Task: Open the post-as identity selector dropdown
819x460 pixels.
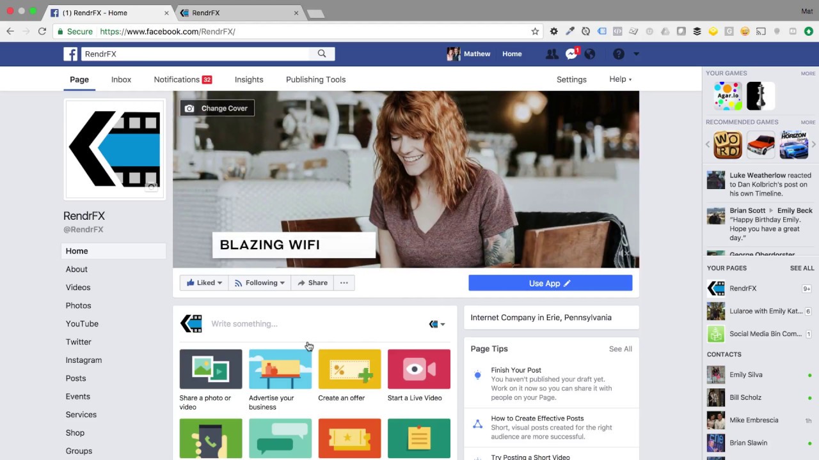Action: [437, 324]
